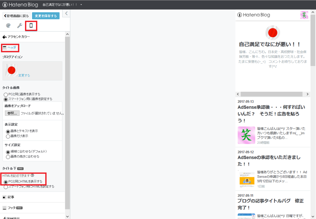Image resolution: width=316 pixels, height=219 pixels.
Task: Open article AdSenseの承認をいただきました！！
Action: pyautogui.click(x=269, y=161)
